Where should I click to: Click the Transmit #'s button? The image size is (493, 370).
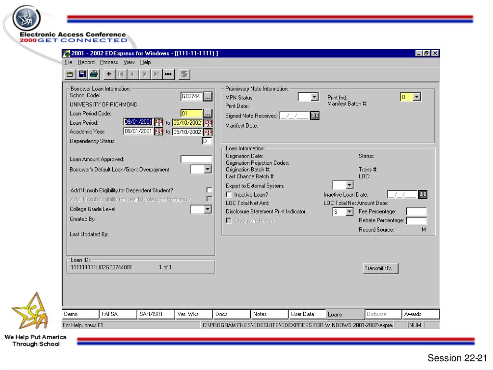pos(381,268)
